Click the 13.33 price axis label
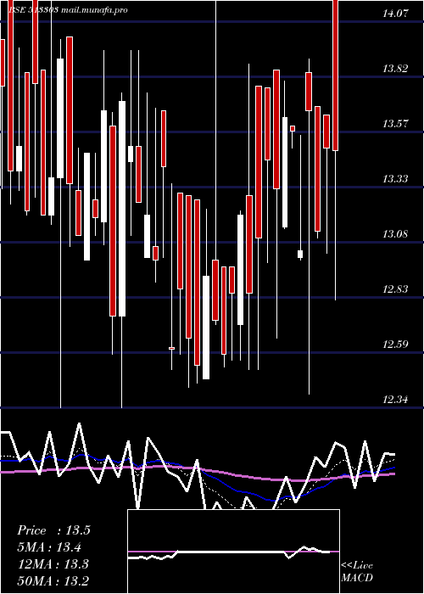Screen dimensions: 424x594 point(396,179)
